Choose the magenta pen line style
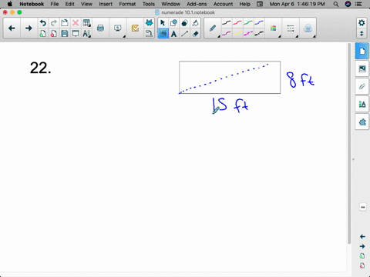 click(248, 33)
